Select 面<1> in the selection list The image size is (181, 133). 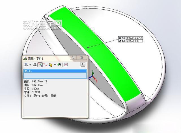tap(55, 71)
